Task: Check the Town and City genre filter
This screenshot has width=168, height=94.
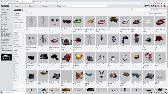Action: (14, 60)
